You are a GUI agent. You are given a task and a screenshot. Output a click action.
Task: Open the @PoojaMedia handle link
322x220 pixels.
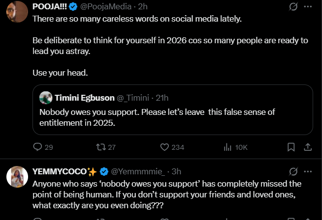[x=104, y=7]
